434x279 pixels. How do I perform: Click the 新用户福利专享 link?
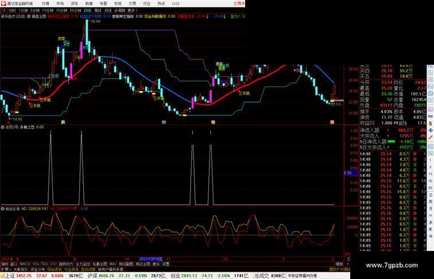[x=110, y=269]
